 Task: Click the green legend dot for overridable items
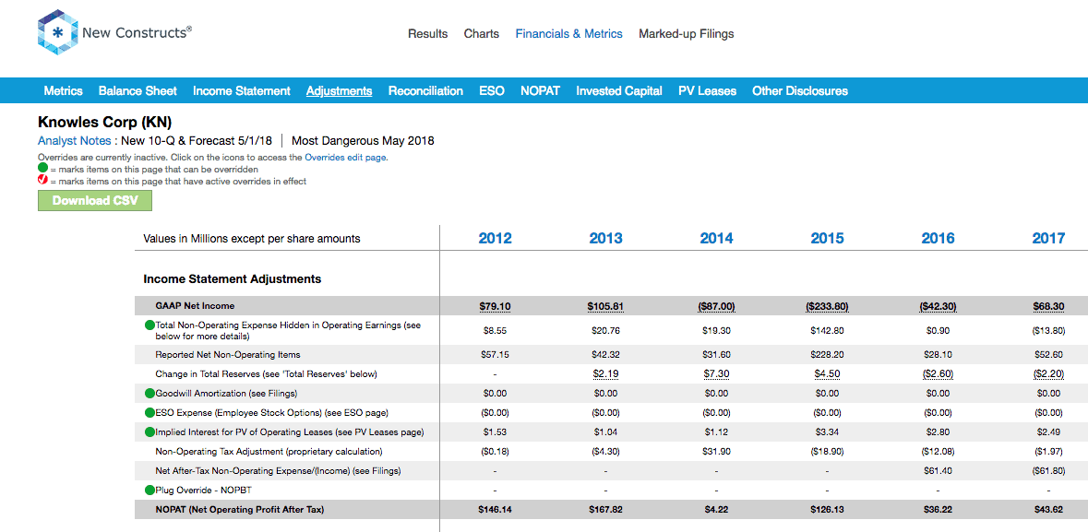[x=43, y=170]
